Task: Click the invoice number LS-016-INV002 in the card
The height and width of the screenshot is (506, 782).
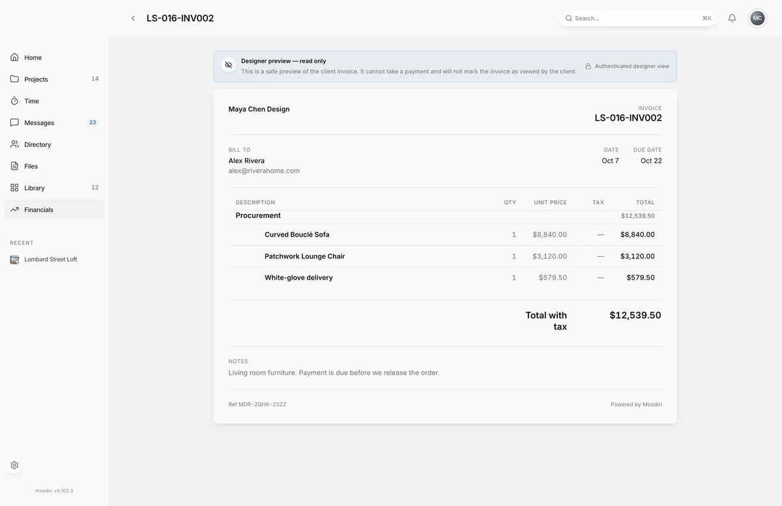Action: click(628, 118)
